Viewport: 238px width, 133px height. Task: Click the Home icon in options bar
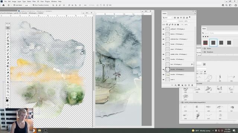pyautogui.click(x=3, y=5)
